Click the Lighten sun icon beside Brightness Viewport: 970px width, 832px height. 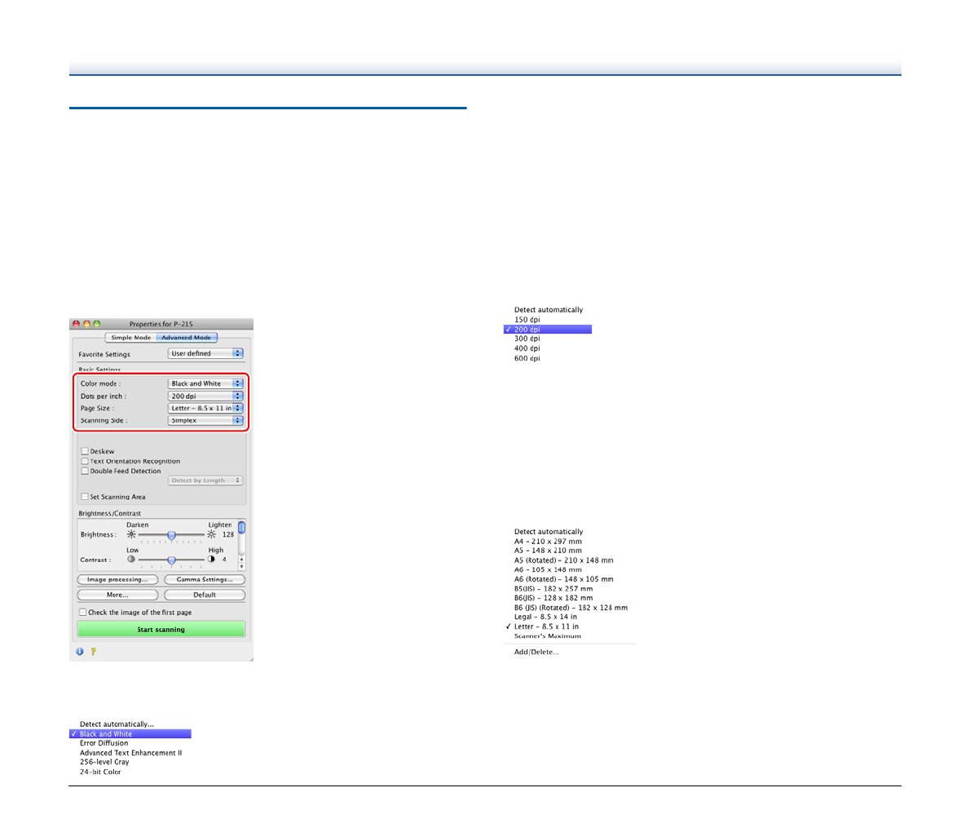coord(212,535)
